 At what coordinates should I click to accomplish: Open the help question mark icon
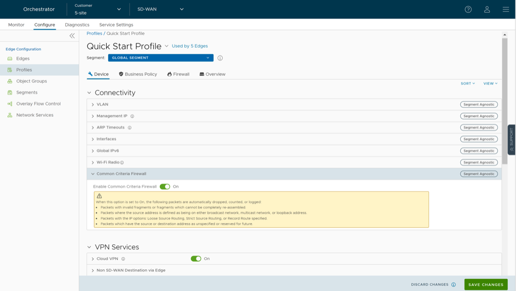[x=468, y=9]
